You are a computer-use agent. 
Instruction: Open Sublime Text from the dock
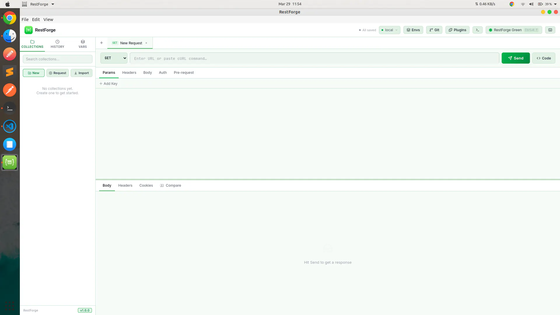coord(10,72)
